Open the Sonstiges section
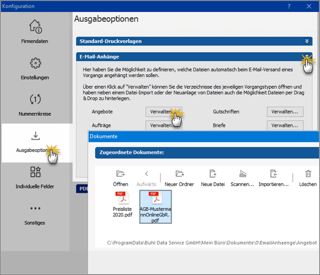This screenshot has height=275, width=320. tap(35, 214)
